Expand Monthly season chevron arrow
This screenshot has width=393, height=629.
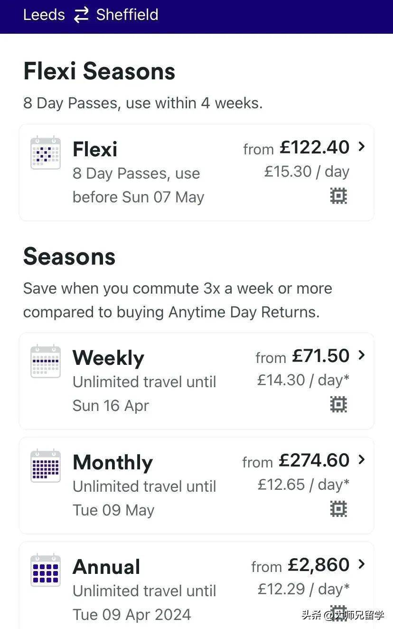tap(362, 460)
